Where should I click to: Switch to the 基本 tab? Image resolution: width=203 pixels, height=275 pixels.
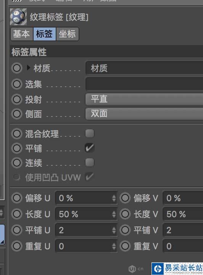pos(22,34)
